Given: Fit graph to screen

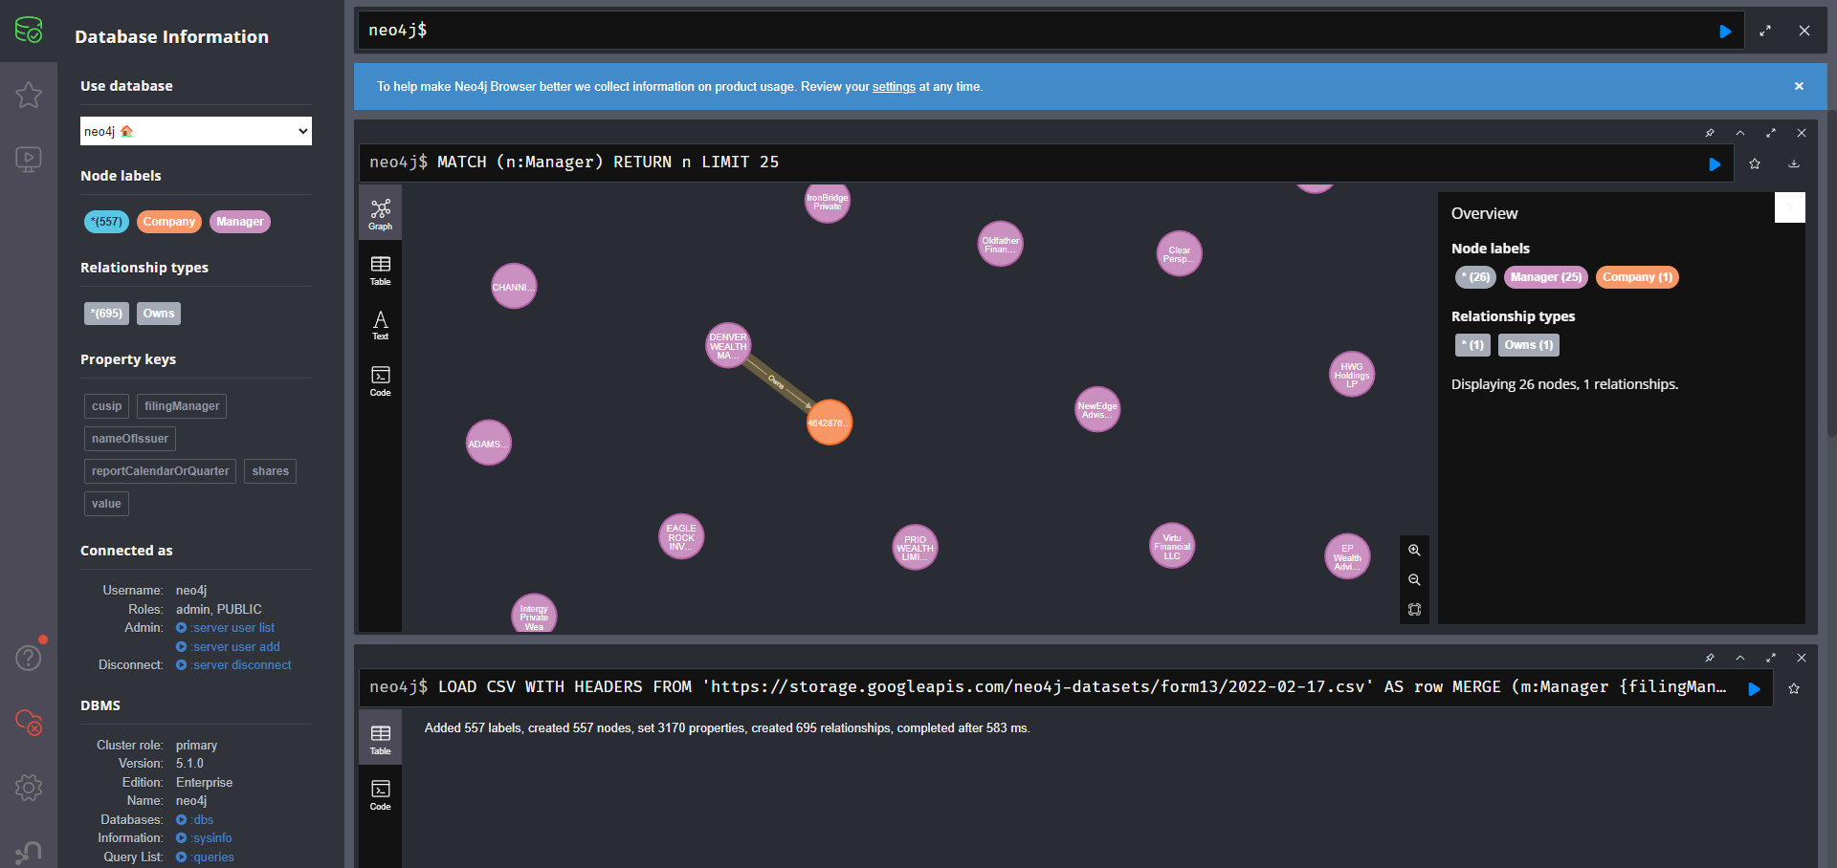Looking at the screenshot, I should (x=1414, y=610).
